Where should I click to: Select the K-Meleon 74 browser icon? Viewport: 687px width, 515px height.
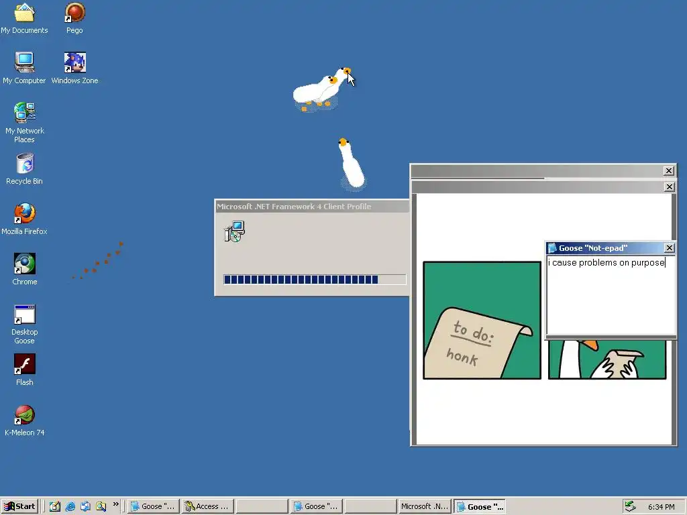point(24,421)
